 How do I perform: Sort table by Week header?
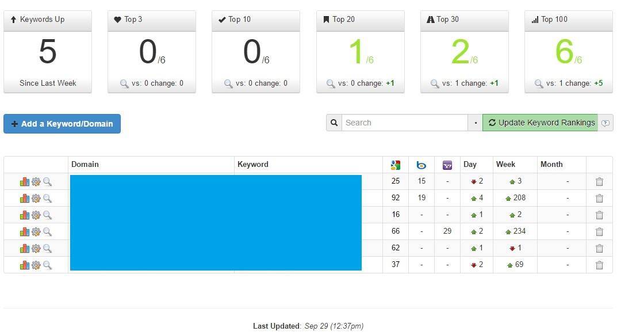point(505,165)
